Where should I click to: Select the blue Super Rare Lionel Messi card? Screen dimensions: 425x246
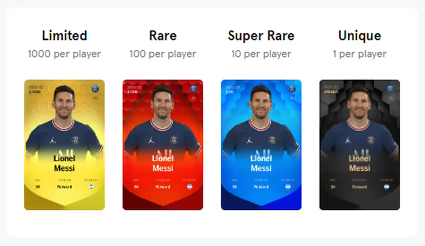click(261, 145)
